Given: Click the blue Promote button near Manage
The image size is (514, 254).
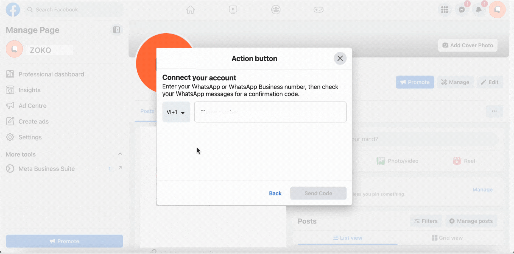Looking at the screenshot, I should tap(415, 82).
